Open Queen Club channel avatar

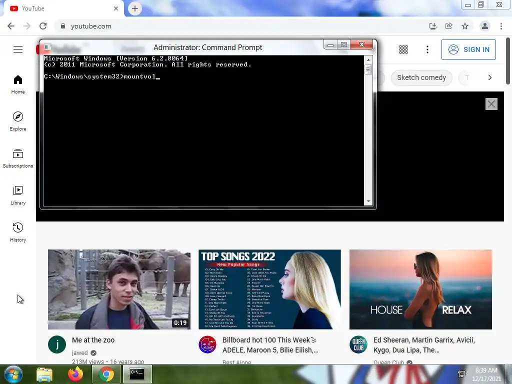click(358, 344)
